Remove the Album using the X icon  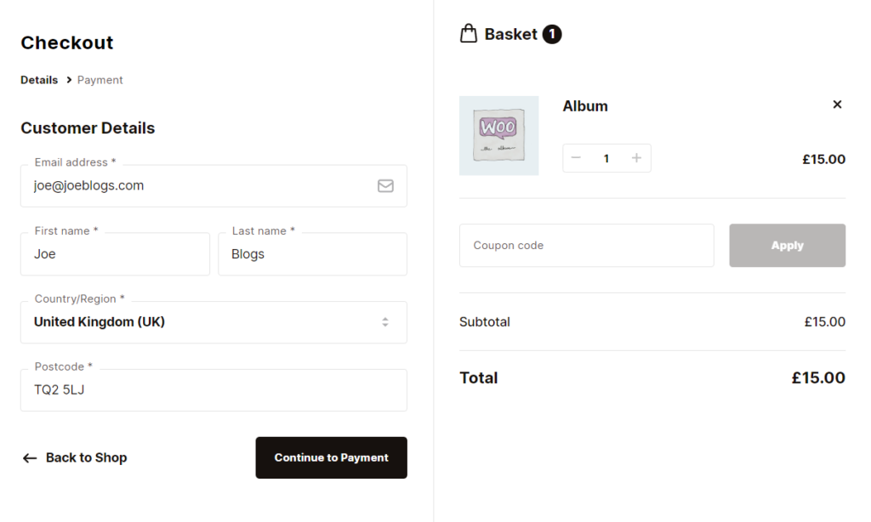pos(837,104)
